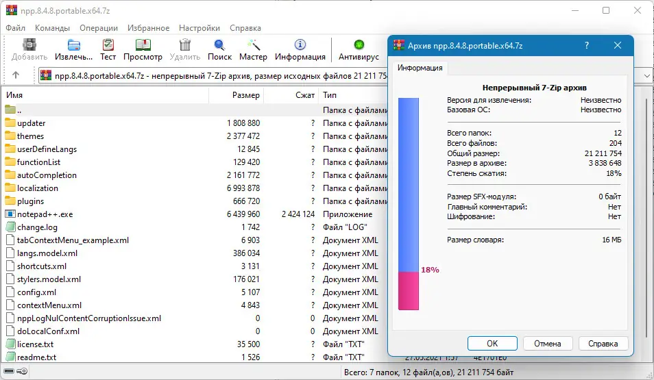
Task: Click the config.xml document icon
Action: coord(10,292)
